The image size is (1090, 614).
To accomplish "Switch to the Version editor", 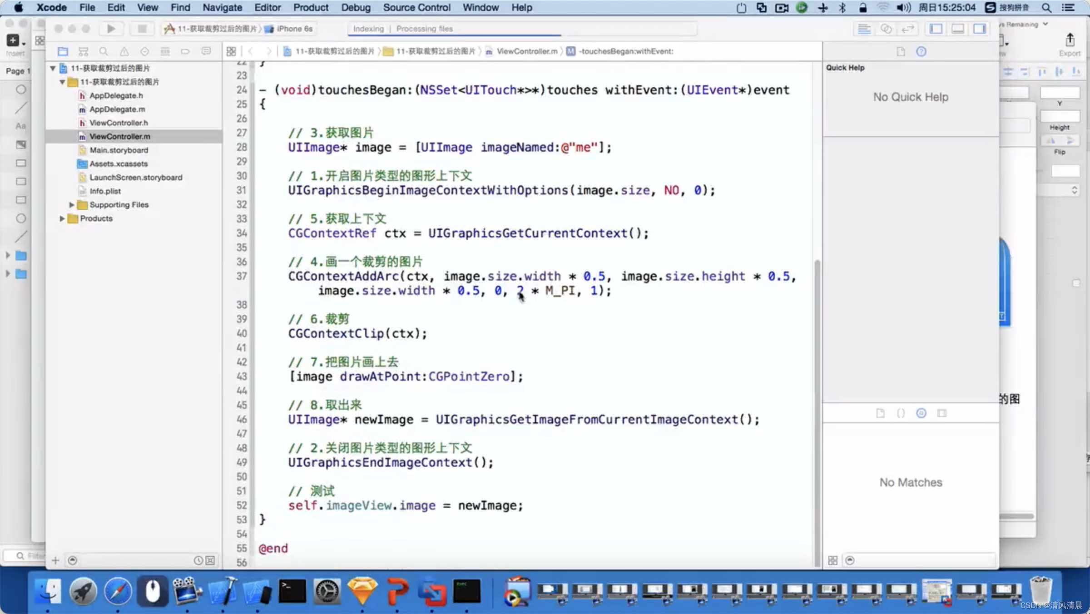I will (907, 29).
